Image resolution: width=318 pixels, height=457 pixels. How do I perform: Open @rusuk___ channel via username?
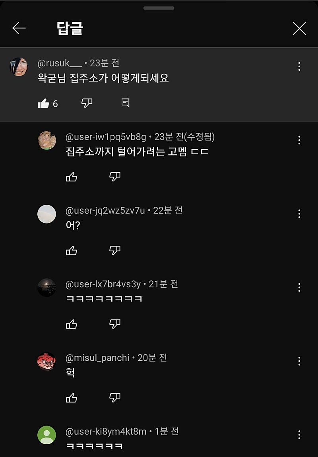pos(60,63)
